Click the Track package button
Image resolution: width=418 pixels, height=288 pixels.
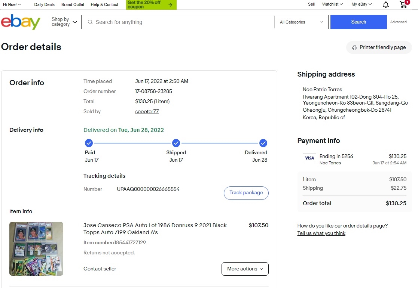point(246,193)
